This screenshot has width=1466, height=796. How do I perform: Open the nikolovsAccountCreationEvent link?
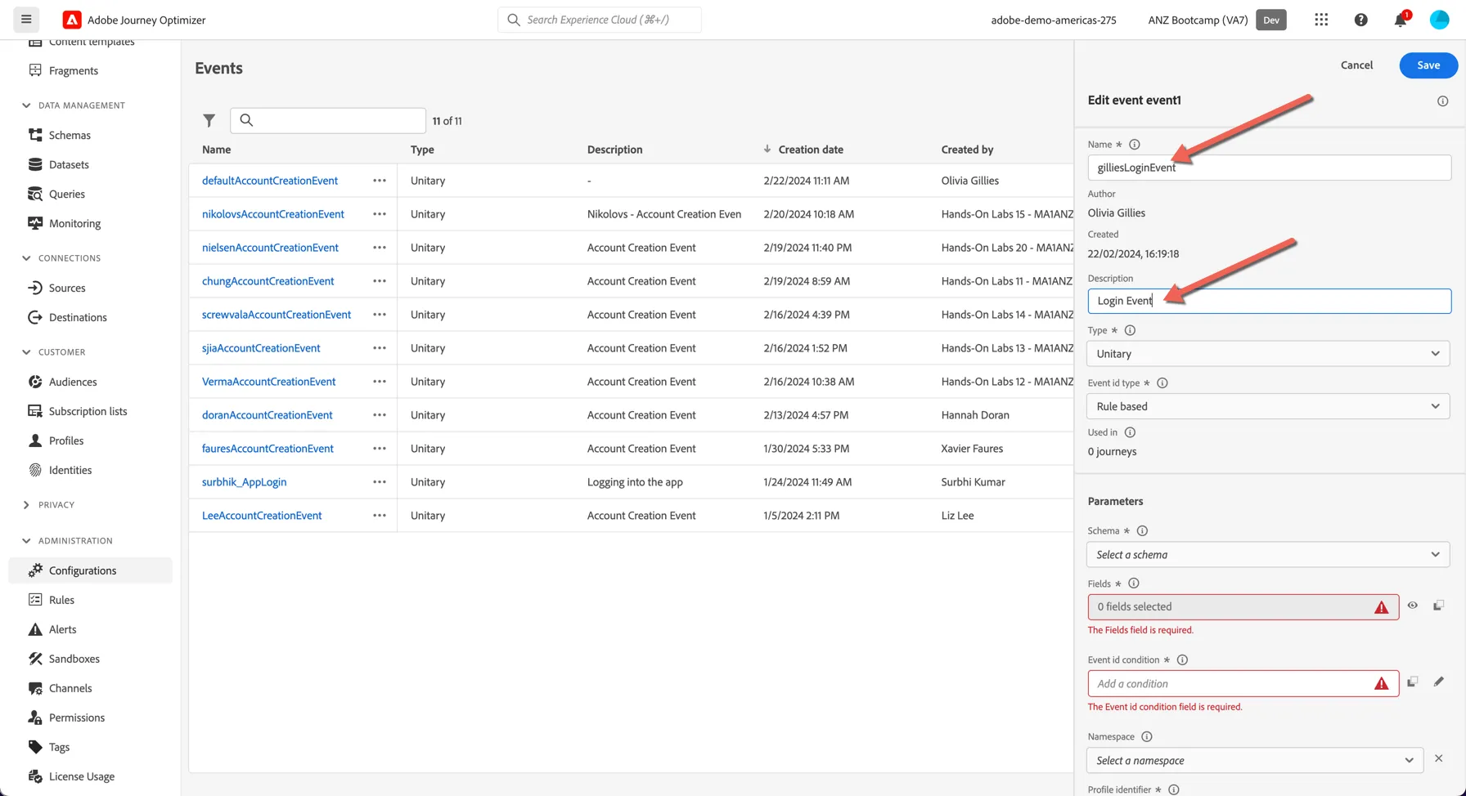point(273,214)
